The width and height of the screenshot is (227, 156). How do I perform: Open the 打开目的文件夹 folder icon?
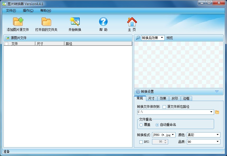coord(46,22)
